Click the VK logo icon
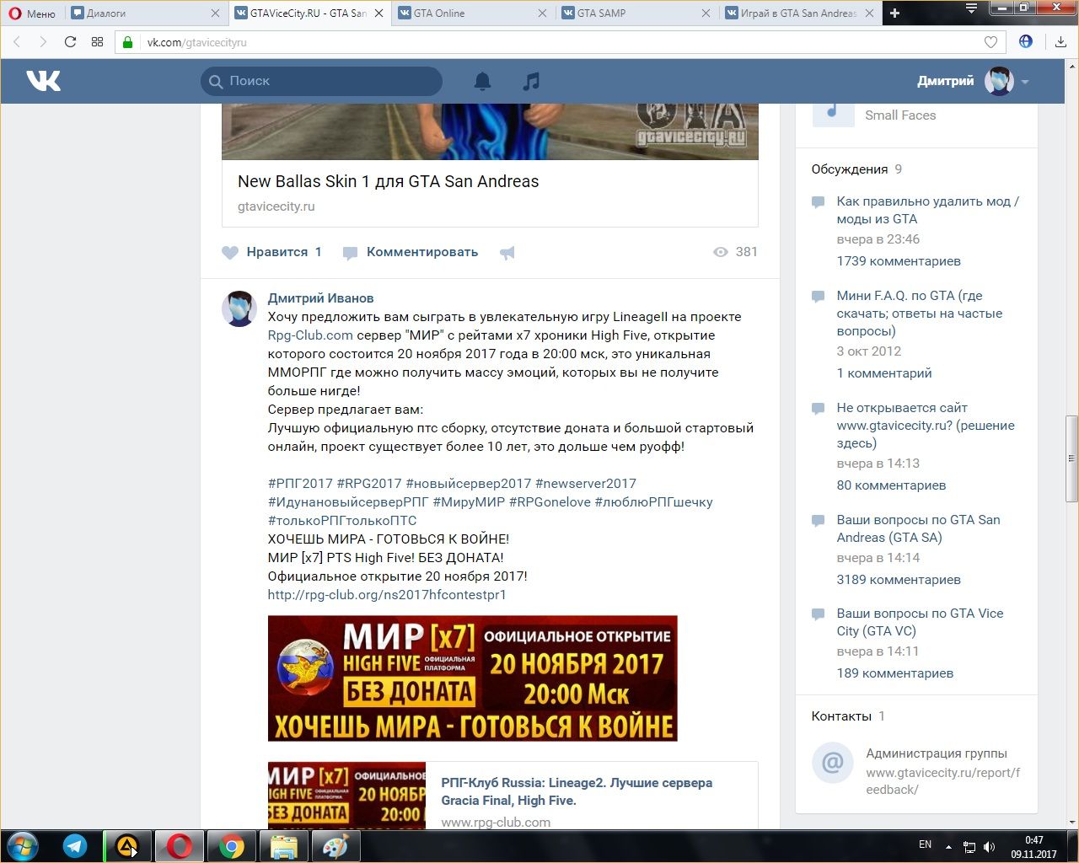This screenshot has height=863, width=1079. pos(43,80)
